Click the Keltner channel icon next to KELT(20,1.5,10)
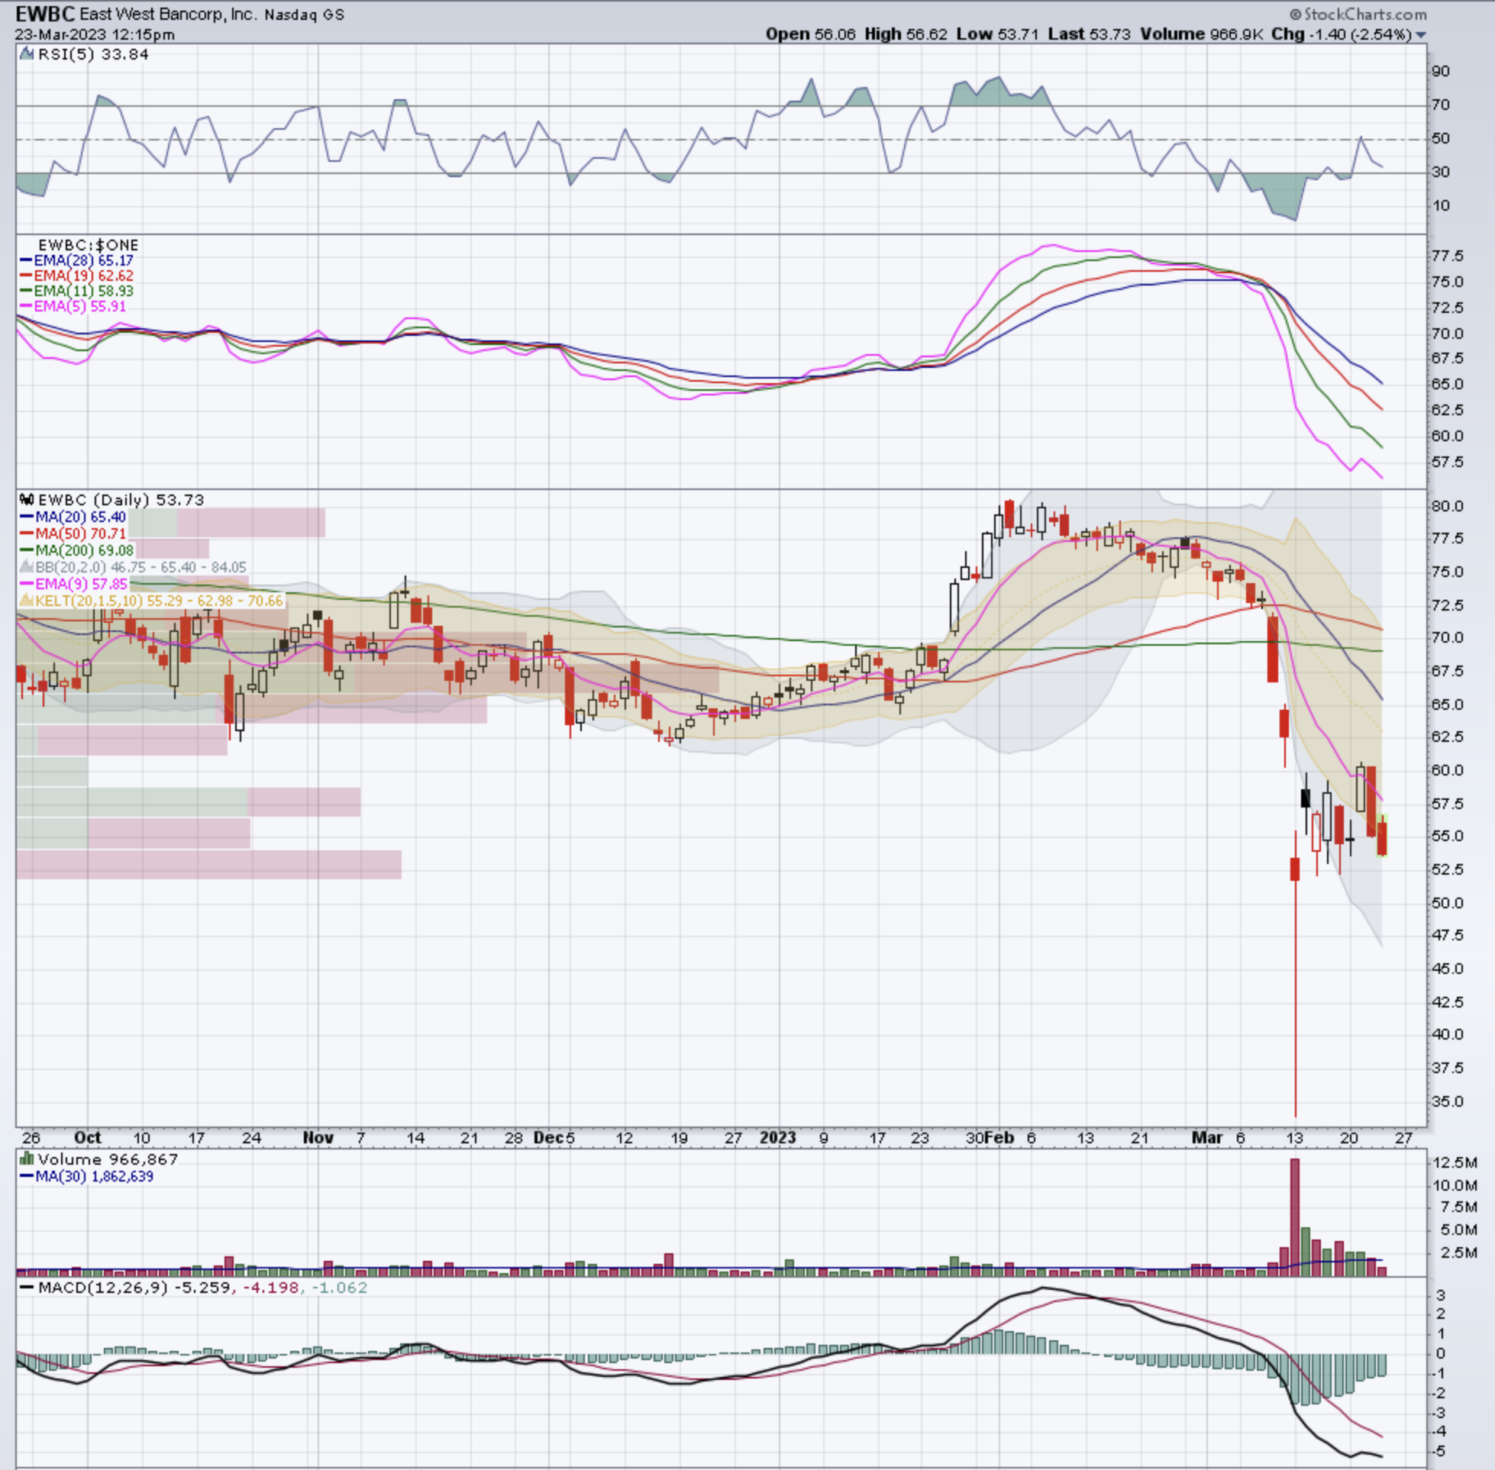This screenshot has width=1495, height=1470. pyautogui.click(x=27, y=600)
